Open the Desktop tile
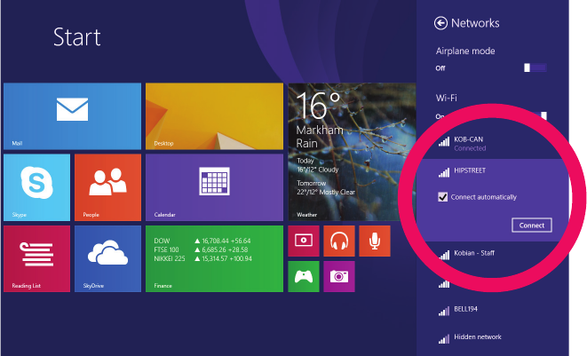 [x=215, y=116]
